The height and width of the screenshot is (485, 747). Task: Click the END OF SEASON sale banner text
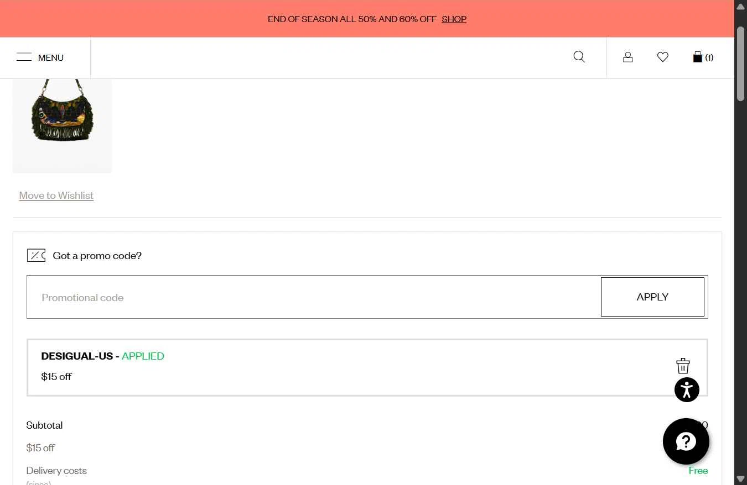tap(352, 19)
